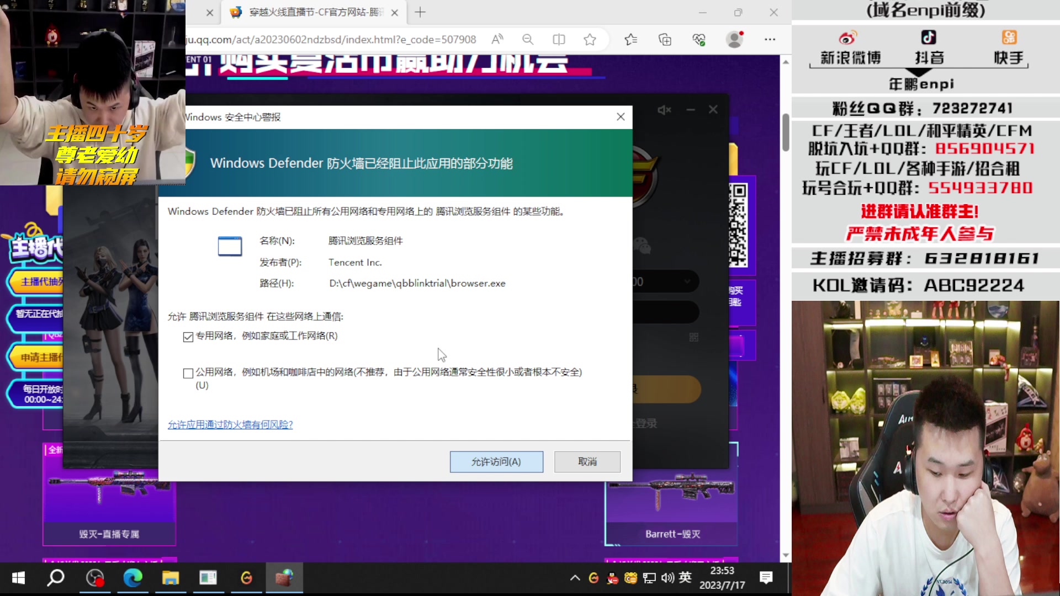Open browser essentials heart icon

699,39
